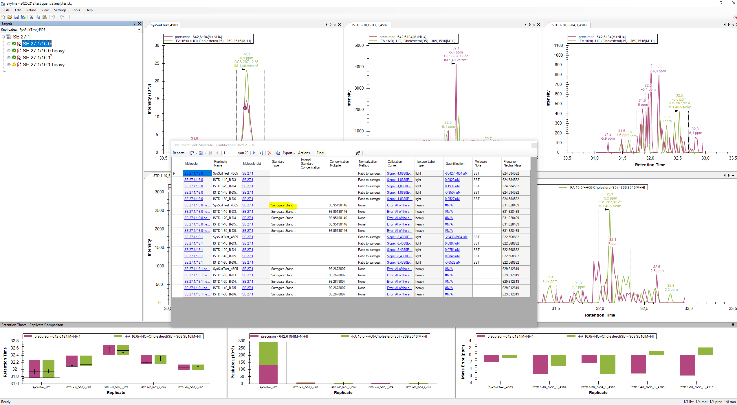Jump to last row in Document Grid
Screen dimensions: 737x405
[x=261, y=153]
